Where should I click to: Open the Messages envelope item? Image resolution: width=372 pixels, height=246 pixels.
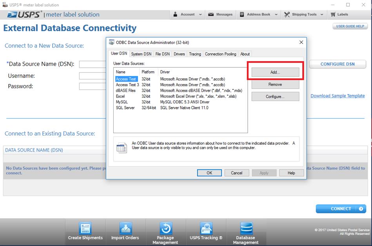220,14
